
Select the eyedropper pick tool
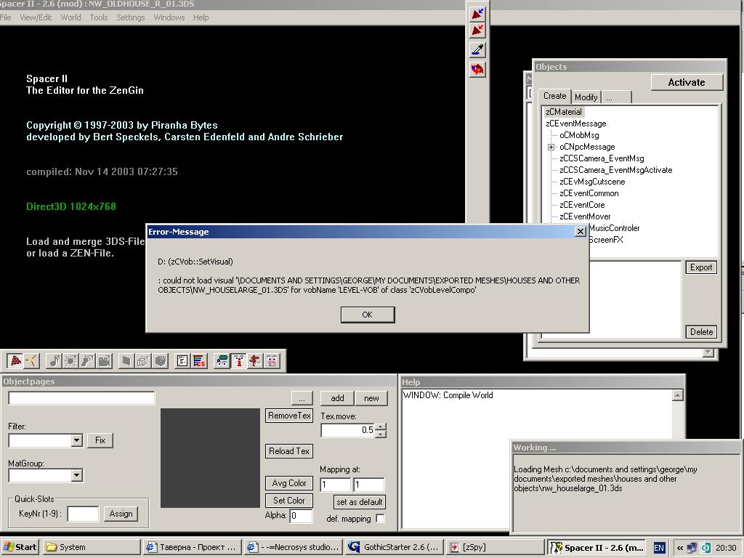477,49
